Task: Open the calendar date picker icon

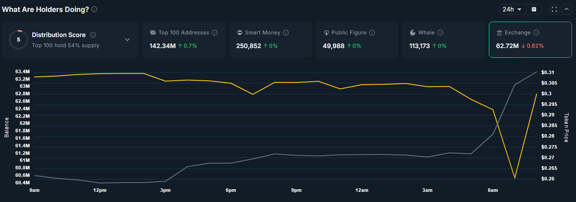Action: [534, 9]
